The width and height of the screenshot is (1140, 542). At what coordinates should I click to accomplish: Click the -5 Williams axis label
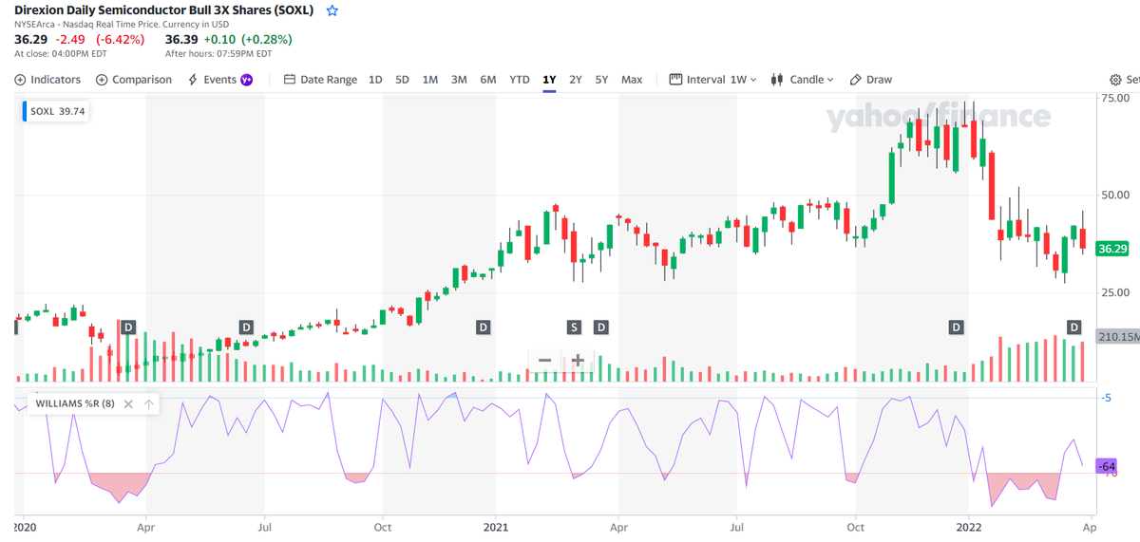click(1105, 397)
